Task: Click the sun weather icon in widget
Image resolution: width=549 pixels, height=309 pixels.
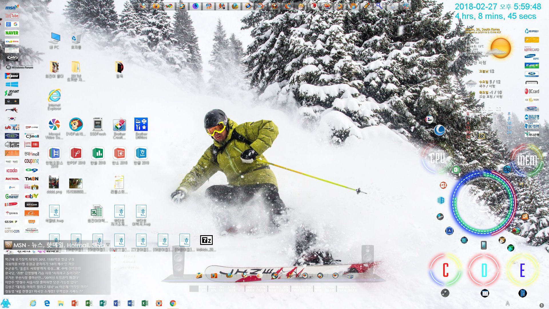Action: 500,48
